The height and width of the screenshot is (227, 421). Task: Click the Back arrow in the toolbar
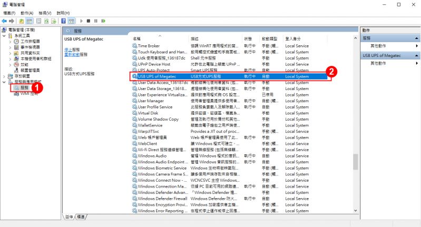[x=4, y=21]
